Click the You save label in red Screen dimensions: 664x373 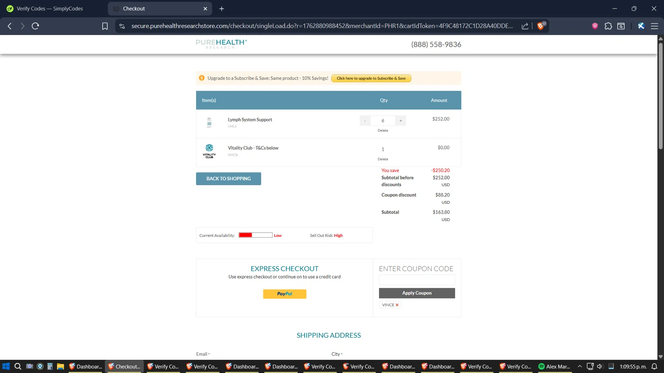pyautogui.click(x=390, y=170)
